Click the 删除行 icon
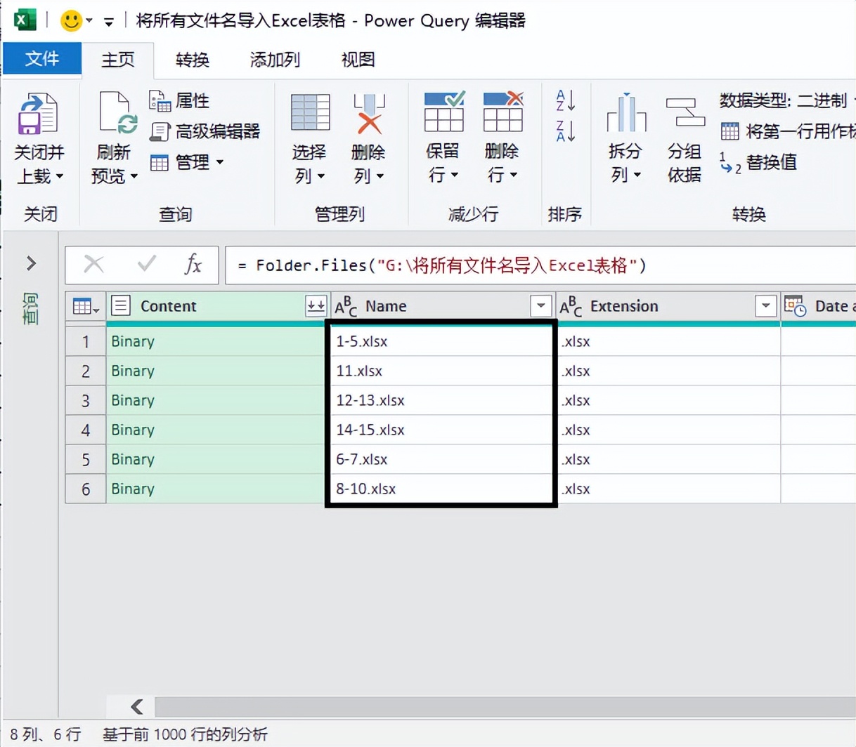 pos(503,111)
